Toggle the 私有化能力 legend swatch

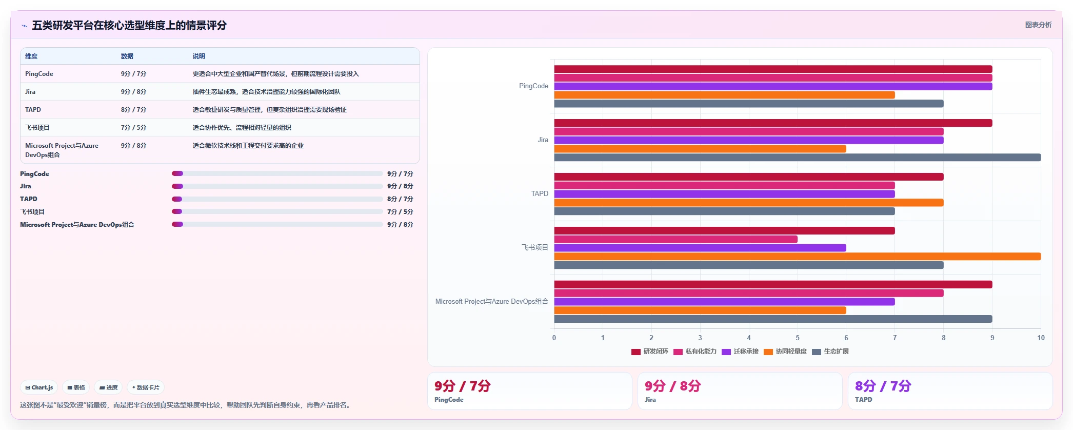tap(678, 351)
